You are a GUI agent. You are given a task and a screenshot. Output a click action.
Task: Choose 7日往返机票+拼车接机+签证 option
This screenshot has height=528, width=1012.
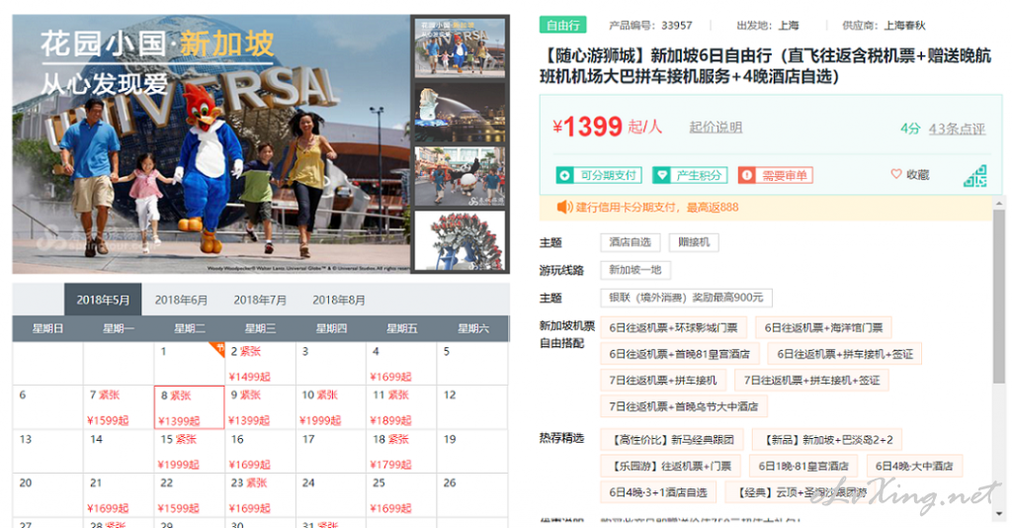point(811,381)
